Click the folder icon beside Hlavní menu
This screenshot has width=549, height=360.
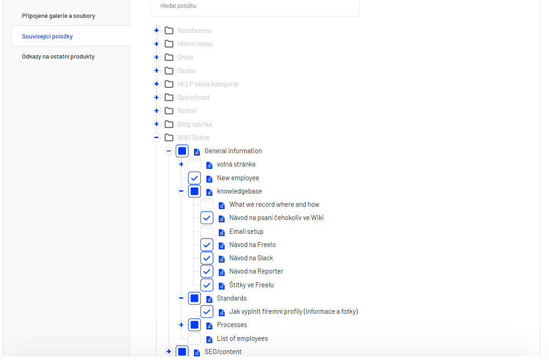pos(169,44)
